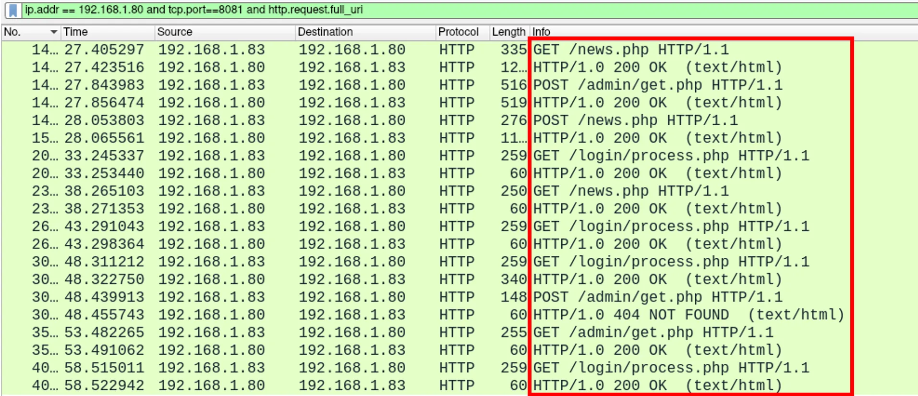Screen dimensions: 918x396
Task: Select packet at time 27.405297
Action: click(459, 50)
